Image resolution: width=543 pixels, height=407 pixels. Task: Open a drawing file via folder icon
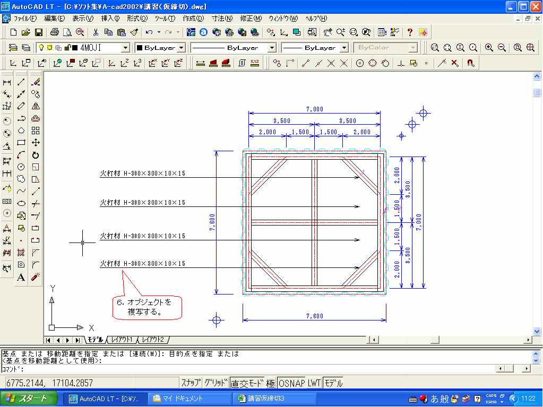(x=25, y=32)
